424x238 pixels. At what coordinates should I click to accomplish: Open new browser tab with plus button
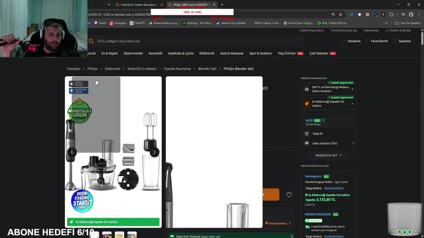point(222,5)
